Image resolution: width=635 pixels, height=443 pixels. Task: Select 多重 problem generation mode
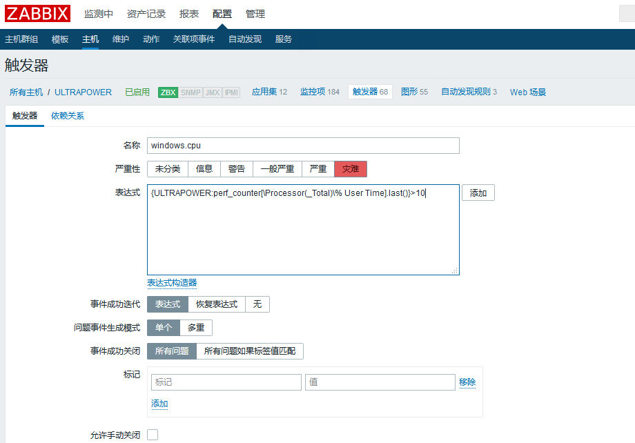click(x=196, y=328)
